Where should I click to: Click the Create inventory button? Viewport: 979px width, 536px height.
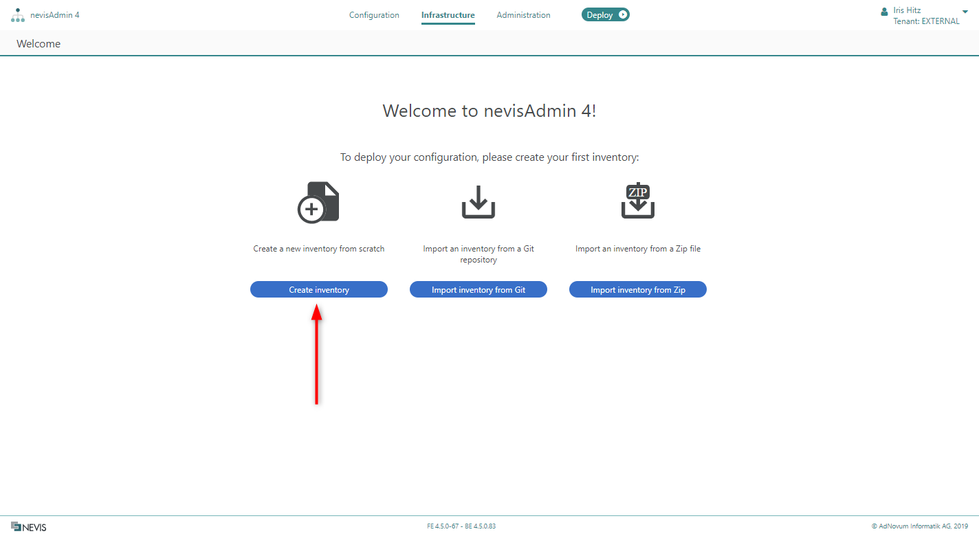319,290
